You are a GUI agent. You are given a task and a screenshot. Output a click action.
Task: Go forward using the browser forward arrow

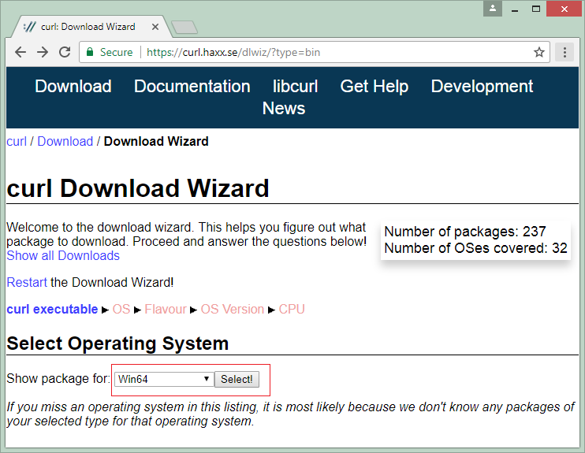[x=43, y=52]
